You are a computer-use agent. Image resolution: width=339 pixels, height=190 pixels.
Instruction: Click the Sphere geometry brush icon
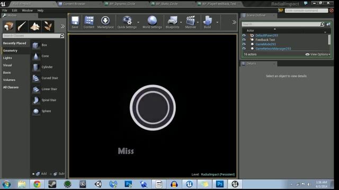35,111
